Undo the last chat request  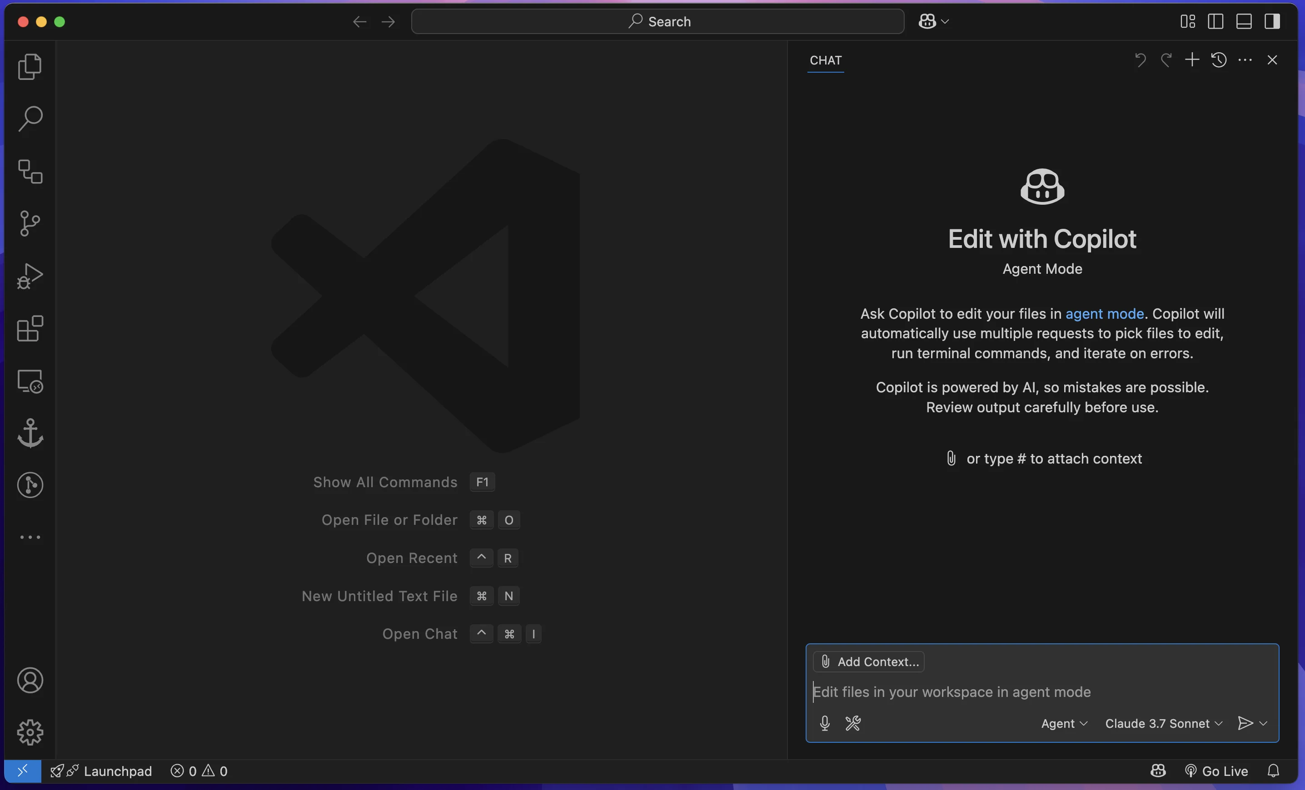pos(1141,60)
